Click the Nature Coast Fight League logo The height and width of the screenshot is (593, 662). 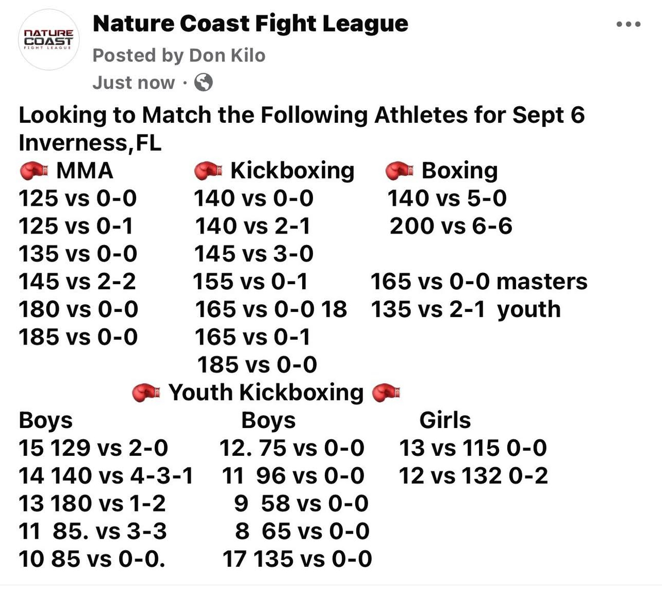pyautogui.click(x=49, y=40)
